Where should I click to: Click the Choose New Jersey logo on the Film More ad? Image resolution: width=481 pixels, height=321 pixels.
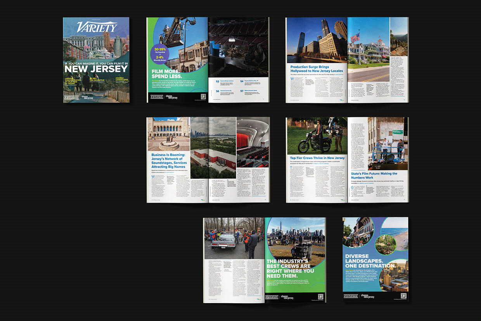click(x=171, y=97)
